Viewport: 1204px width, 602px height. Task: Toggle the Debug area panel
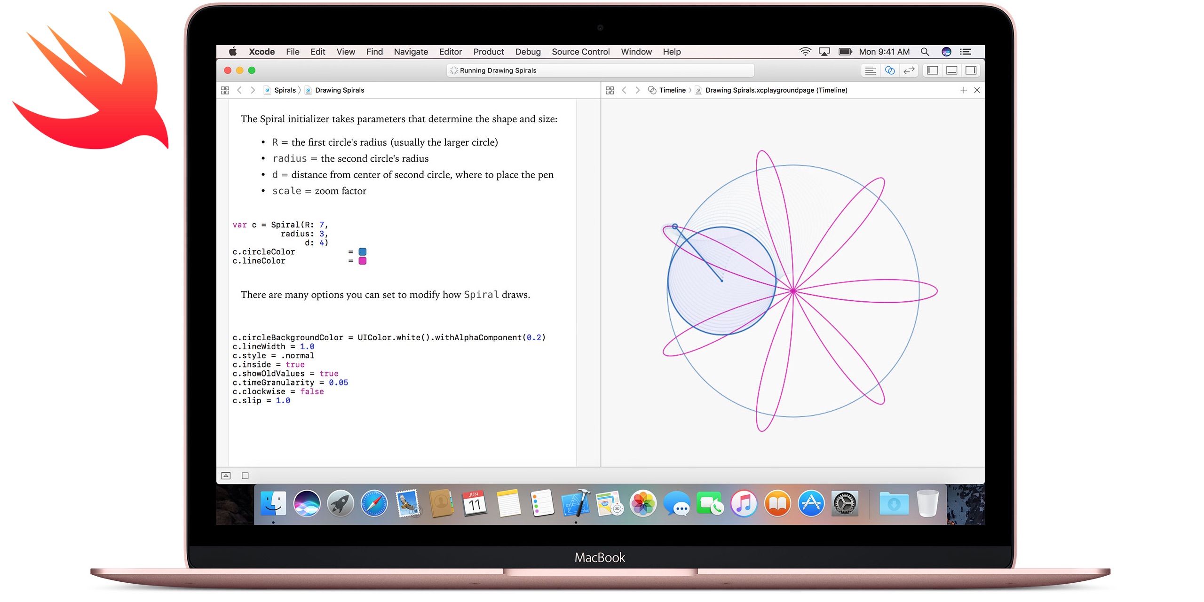[x=951, y=70]
